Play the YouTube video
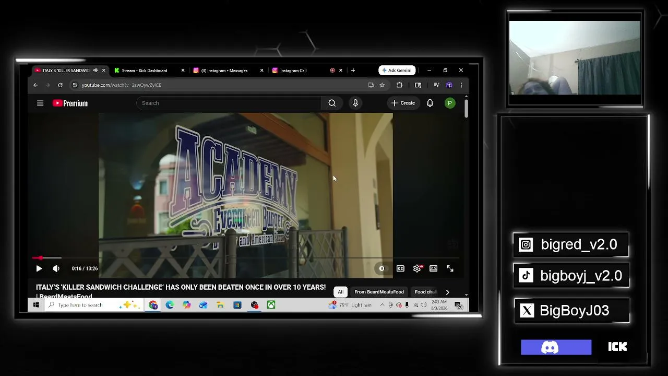Viewport: 668px width, 376px height. (x=39, y=268)
